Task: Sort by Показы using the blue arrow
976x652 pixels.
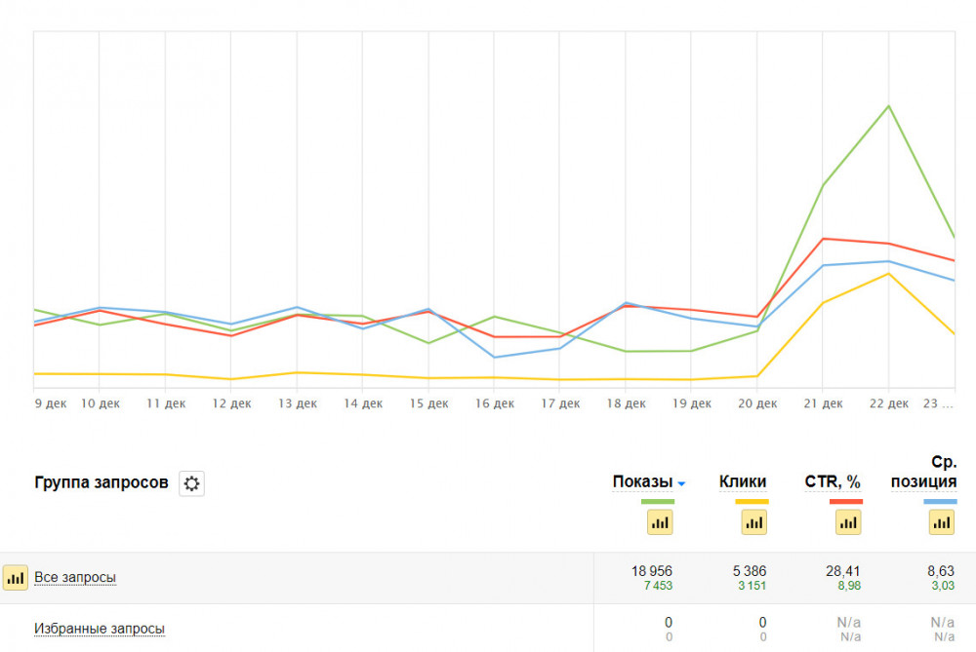Action: 682,483
